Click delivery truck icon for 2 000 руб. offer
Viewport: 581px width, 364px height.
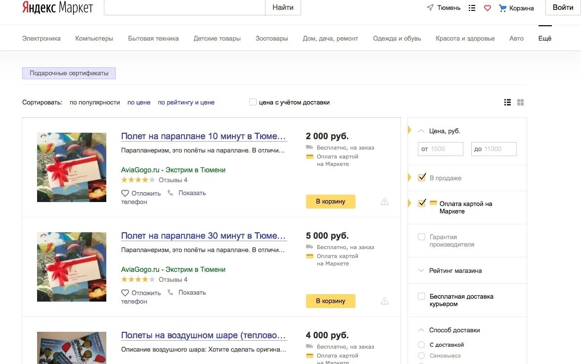tap(310, 147)
